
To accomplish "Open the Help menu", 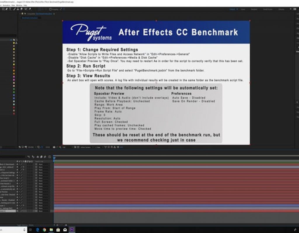I will (x=25, y=5).
